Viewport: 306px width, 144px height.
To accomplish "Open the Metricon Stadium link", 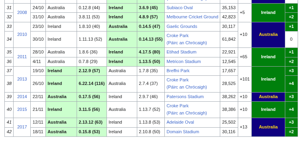I will (x=184, y=62).
